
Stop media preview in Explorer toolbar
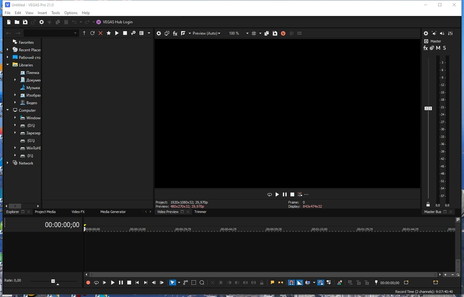pyautogui.click(x=125, y=33)
